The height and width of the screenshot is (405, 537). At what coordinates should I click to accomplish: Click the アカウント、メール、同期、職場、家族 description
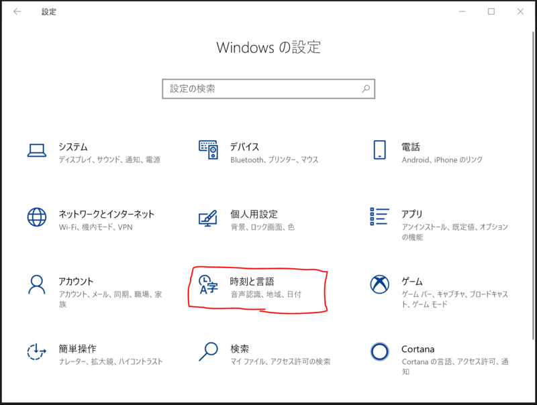110,299
